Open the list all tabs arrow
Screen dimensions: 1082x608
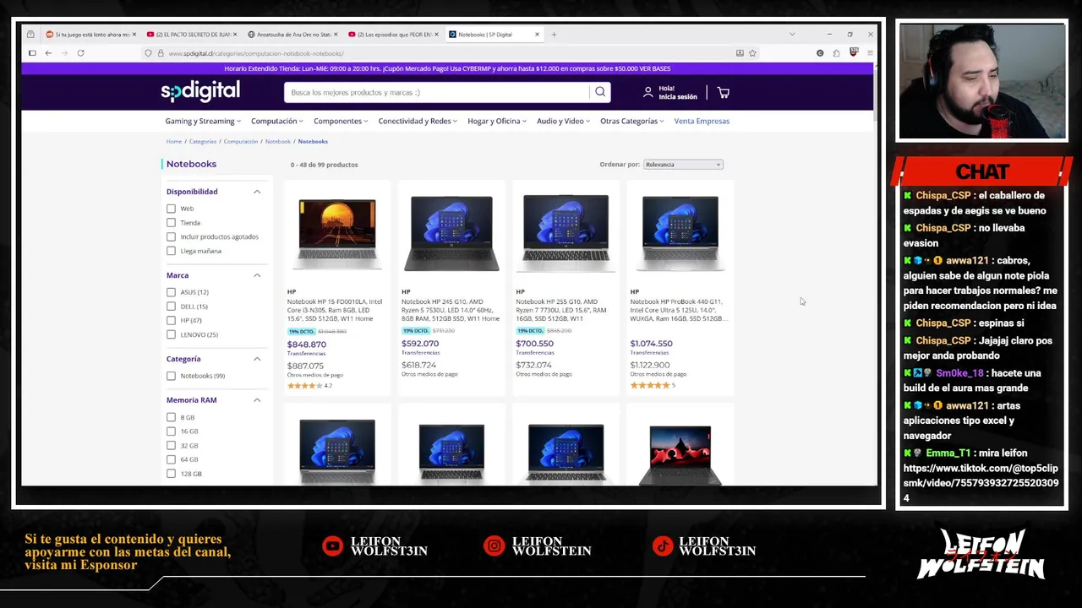click(x=792, y=35)
